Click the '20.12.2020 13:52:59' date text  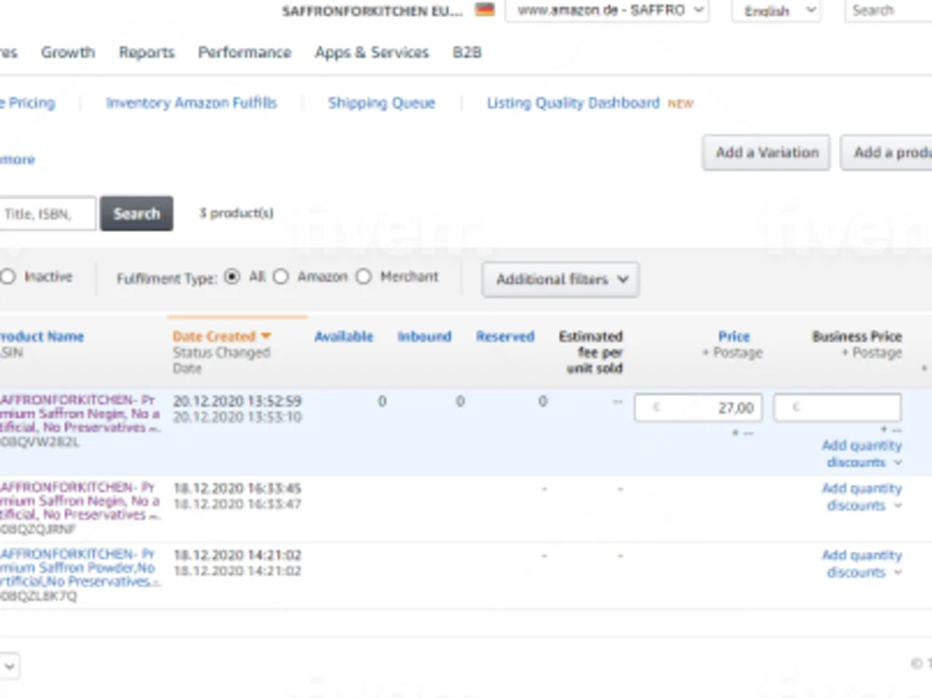point(237,402)
